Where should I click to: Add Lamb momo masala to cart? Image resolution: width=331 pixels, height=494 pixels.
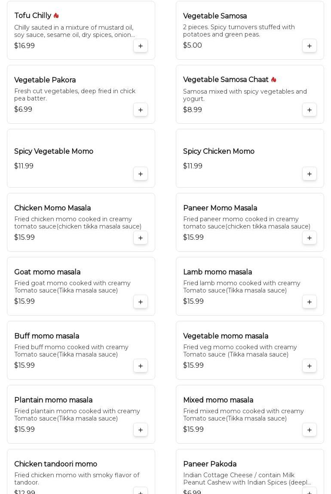(x=310, y=302)
